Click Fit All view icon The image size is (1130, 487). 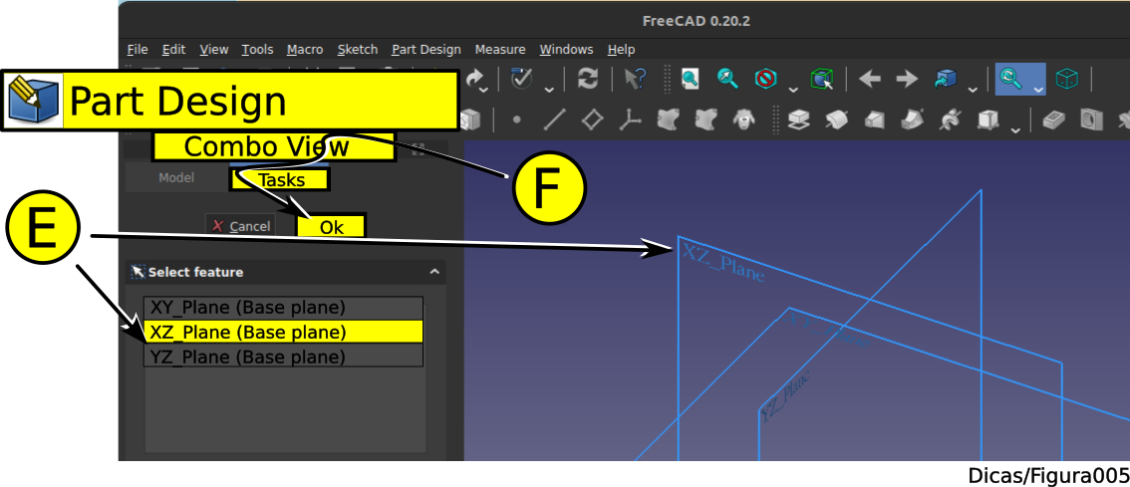tap(691, 79)
